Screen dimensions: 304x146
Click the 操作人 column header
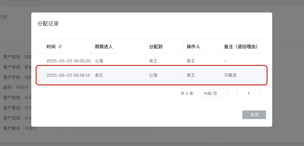193,47
